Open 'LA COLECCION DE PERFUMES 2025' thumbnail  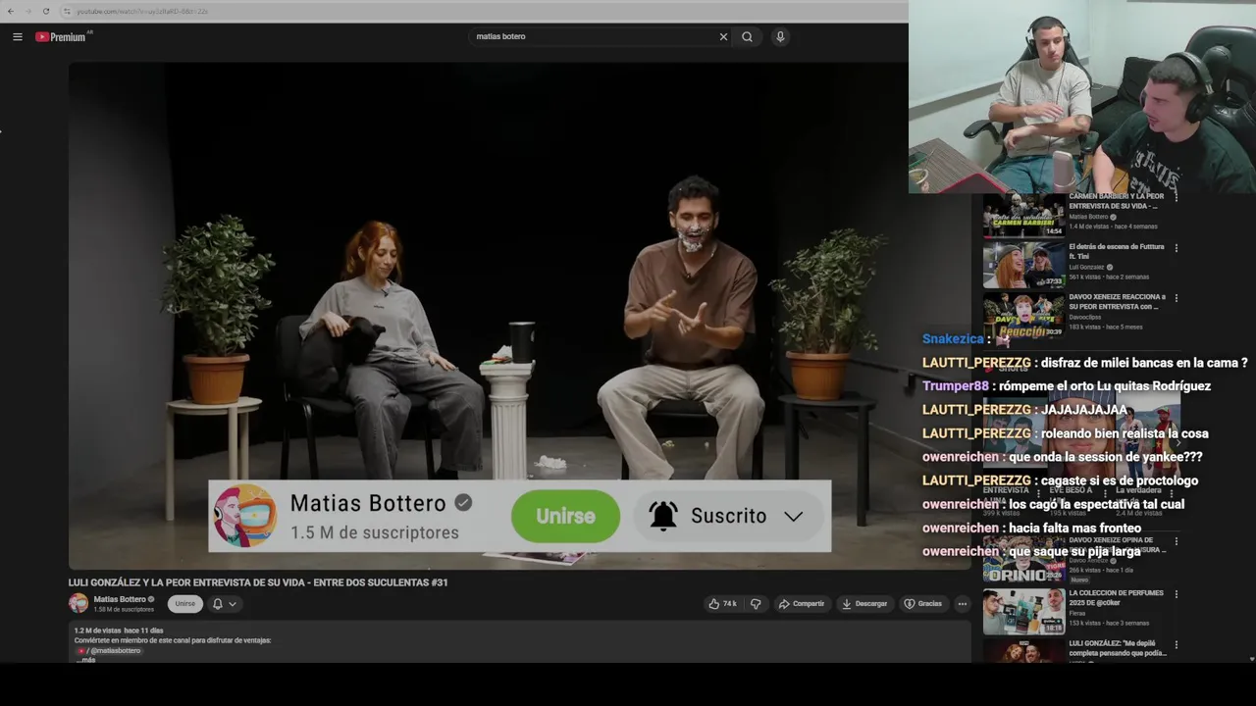[1023, 612]
